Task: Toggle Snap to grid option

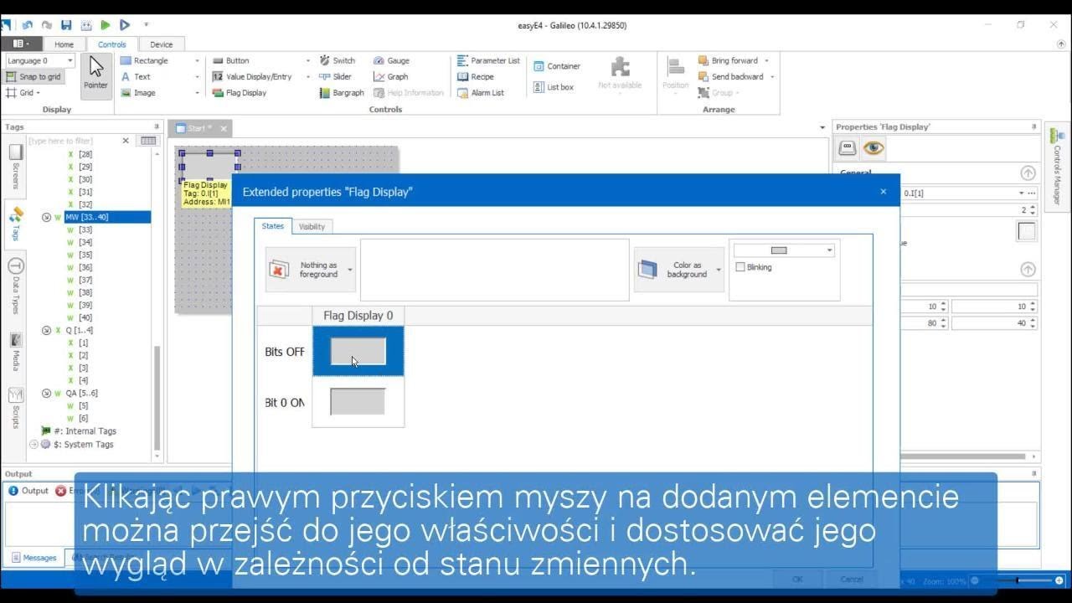Action: coord(33,76)
